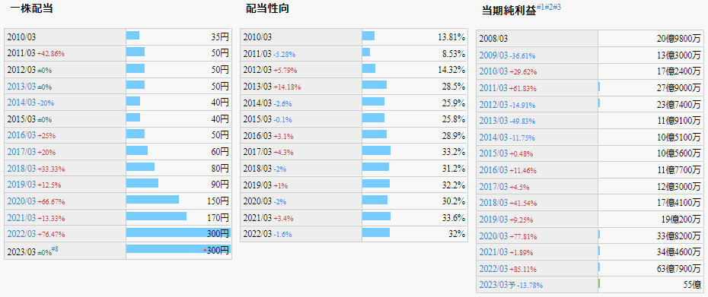Open footnote #8 beside 2023/03 dividend row
Viewport: 708px width, 297px height.
[55, 248]
